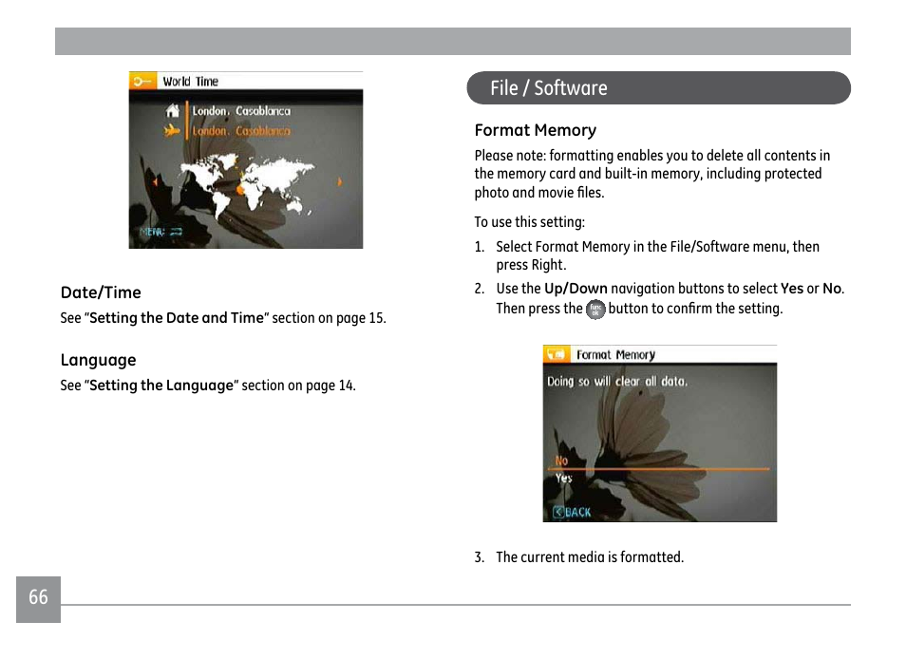Click the bold Up/Down text in step 2
This screenshot has width=906, height=659.
click(576, 289)
